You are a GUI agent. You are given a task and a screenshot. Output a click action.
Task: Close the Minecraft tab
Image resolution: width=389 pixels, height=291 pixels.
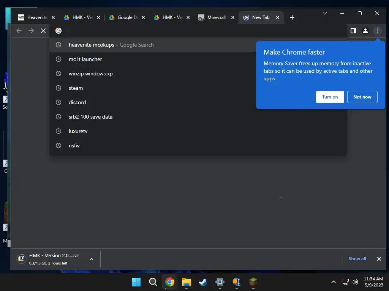233,17
